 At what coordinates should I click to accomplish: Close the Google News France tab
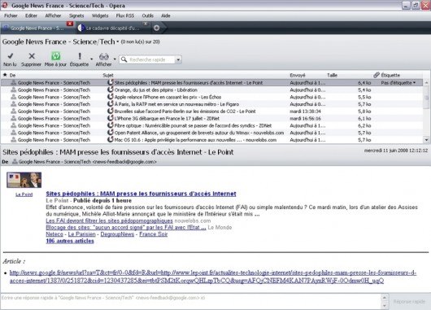click(70, 24)
